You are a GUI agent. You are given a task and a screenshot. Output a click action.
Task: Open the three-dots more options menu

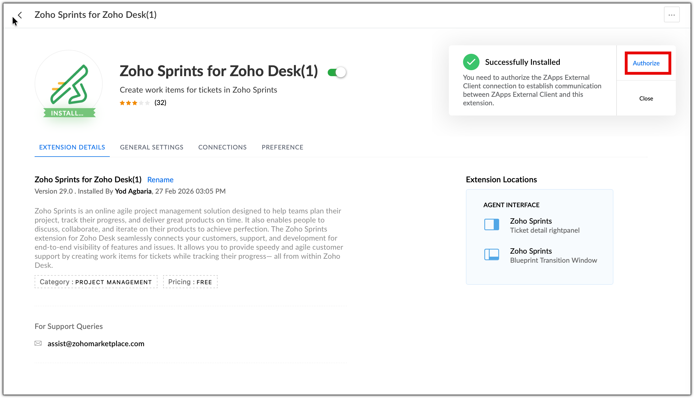(x=672, y=15)
